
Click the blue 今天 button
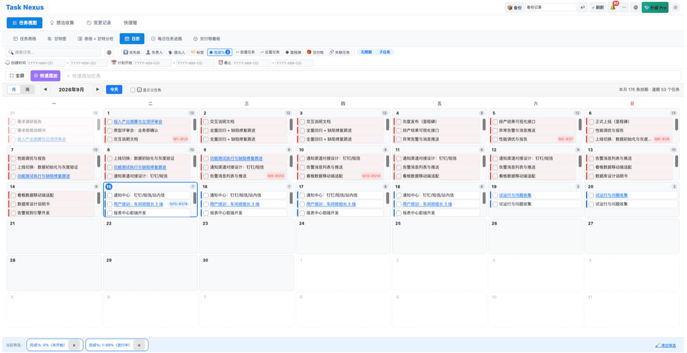point(114,90)
